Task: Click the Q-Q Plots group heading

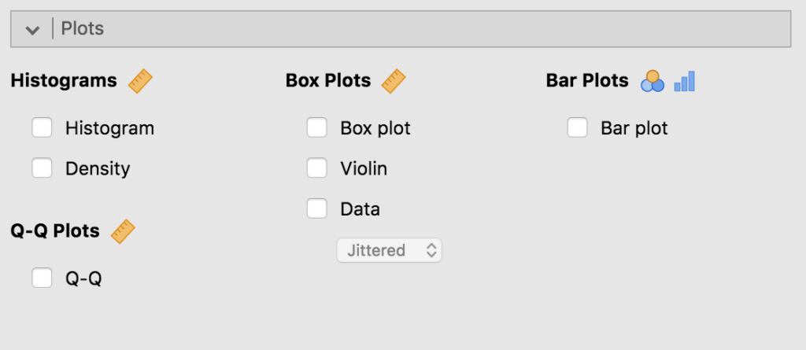Action: pyautogui.click(x=55, y=230)
